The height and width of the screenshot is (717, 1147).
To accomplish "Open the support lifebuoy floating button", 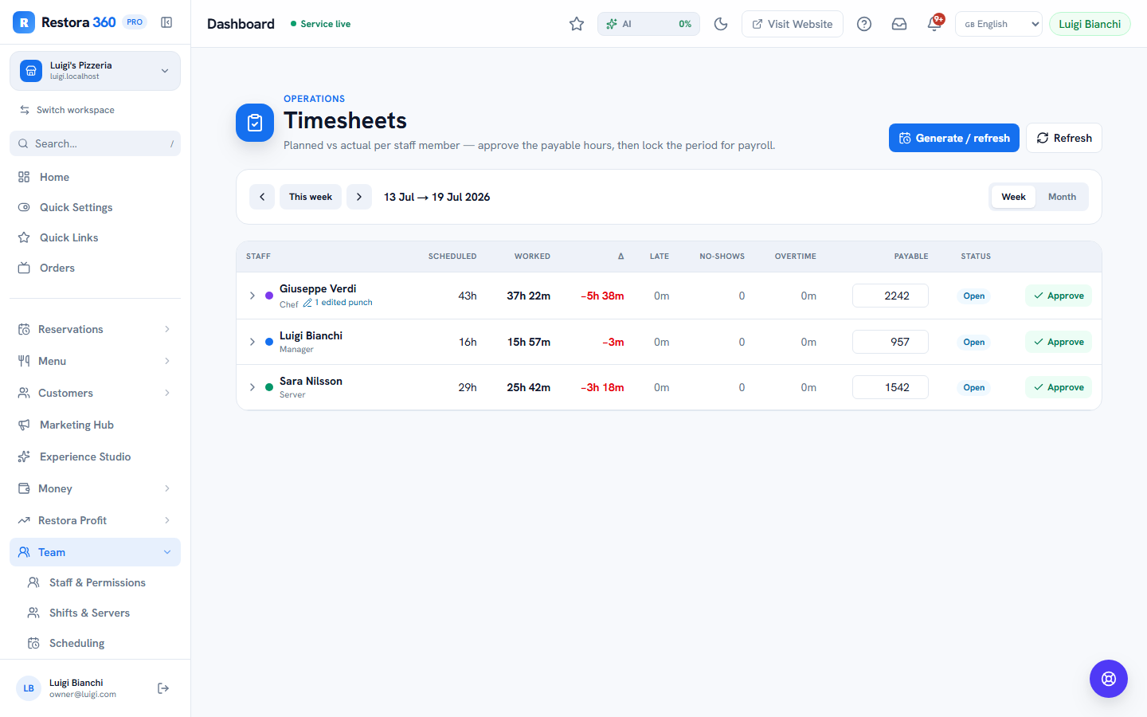I will point(1109,679).
